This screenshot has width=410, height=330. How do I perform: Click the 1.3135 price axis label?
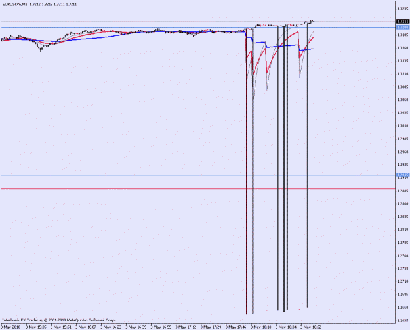(403, 60)
